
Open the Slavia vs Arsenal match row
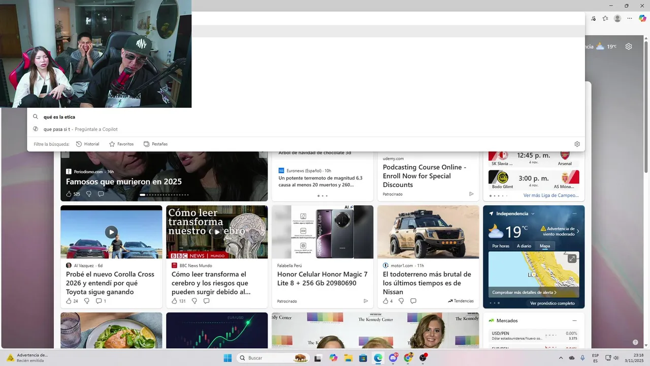[534, 159]
